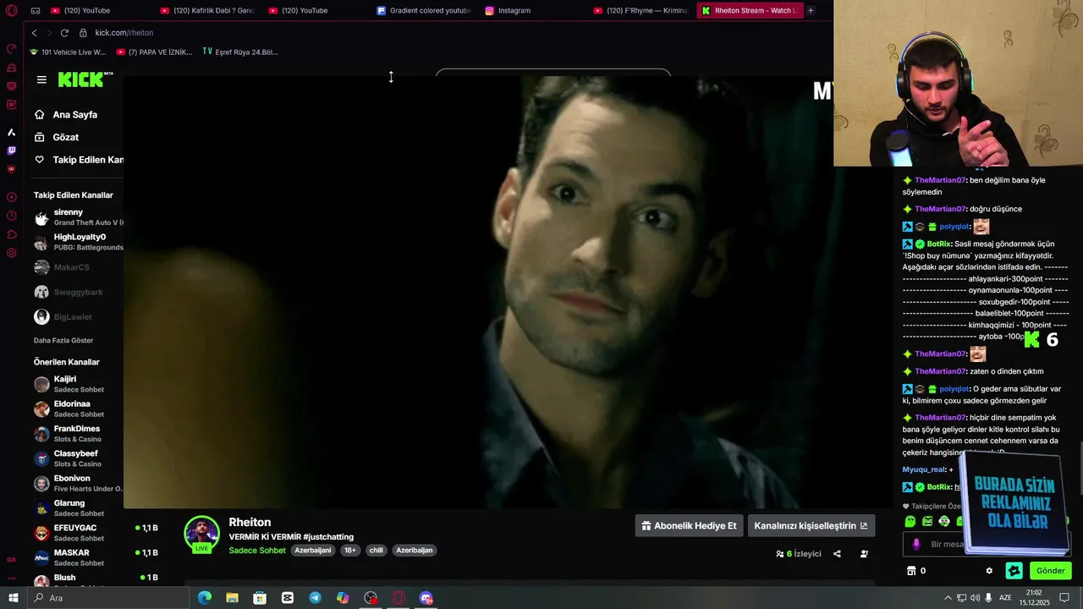Open the Opera sidebar player icon
1083x609 pixels.
(12, 197)
